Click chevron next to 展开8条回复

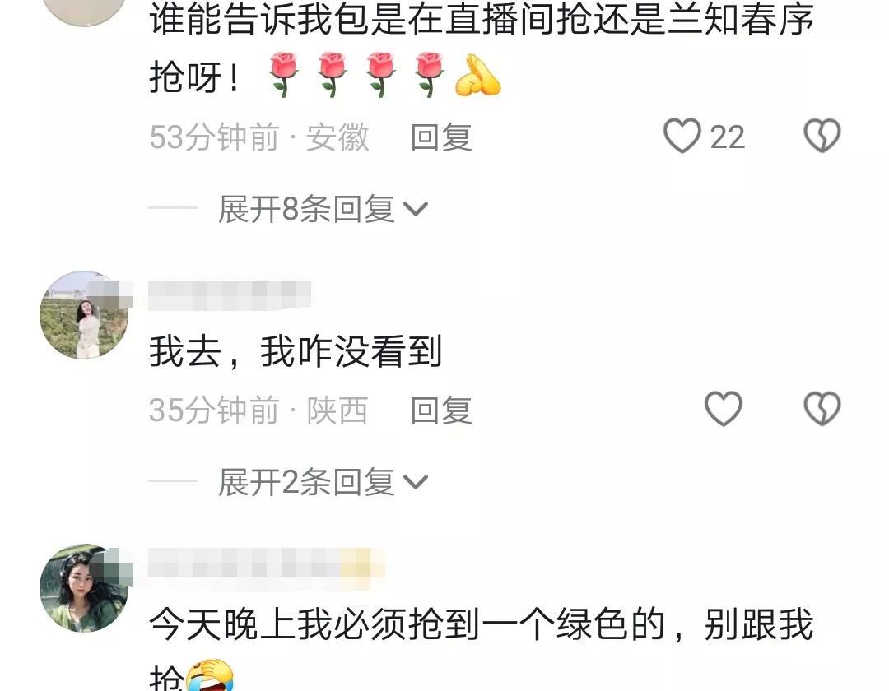pyautogui.click(x=416, y=210)
